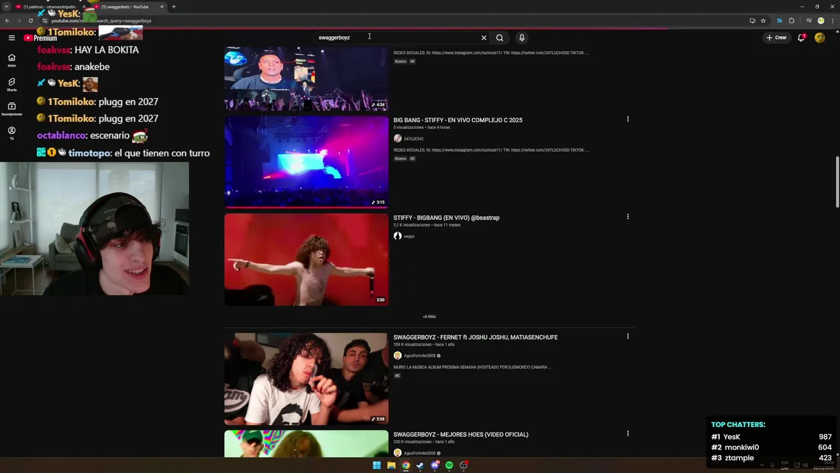Click the 247LUCHO channel avatar

coord(397,139)
